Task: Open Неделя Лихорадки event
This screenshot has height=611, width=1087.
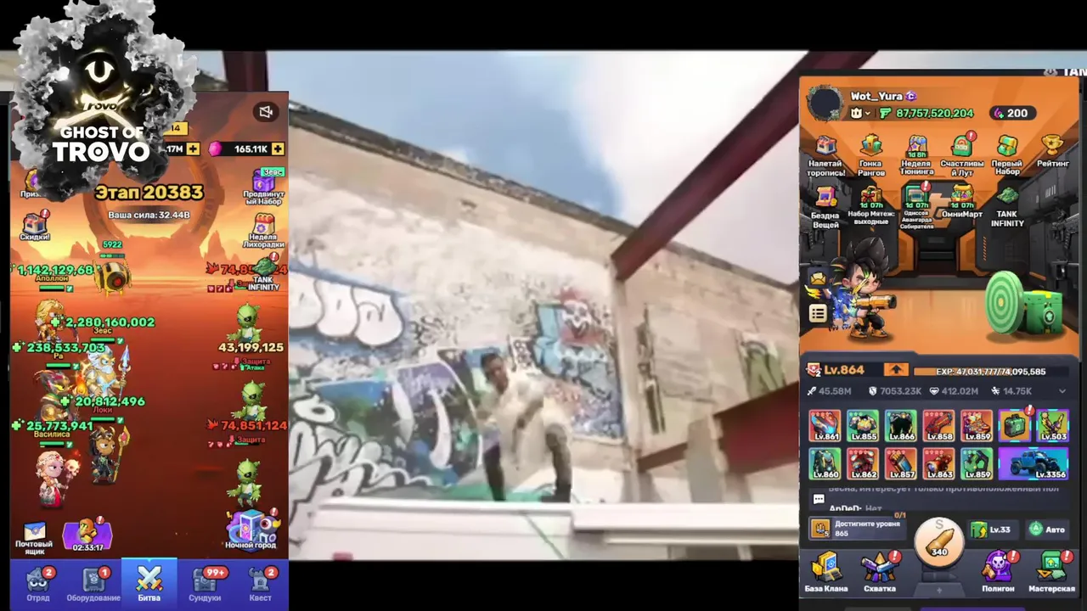Action: [x=264, y=231]
